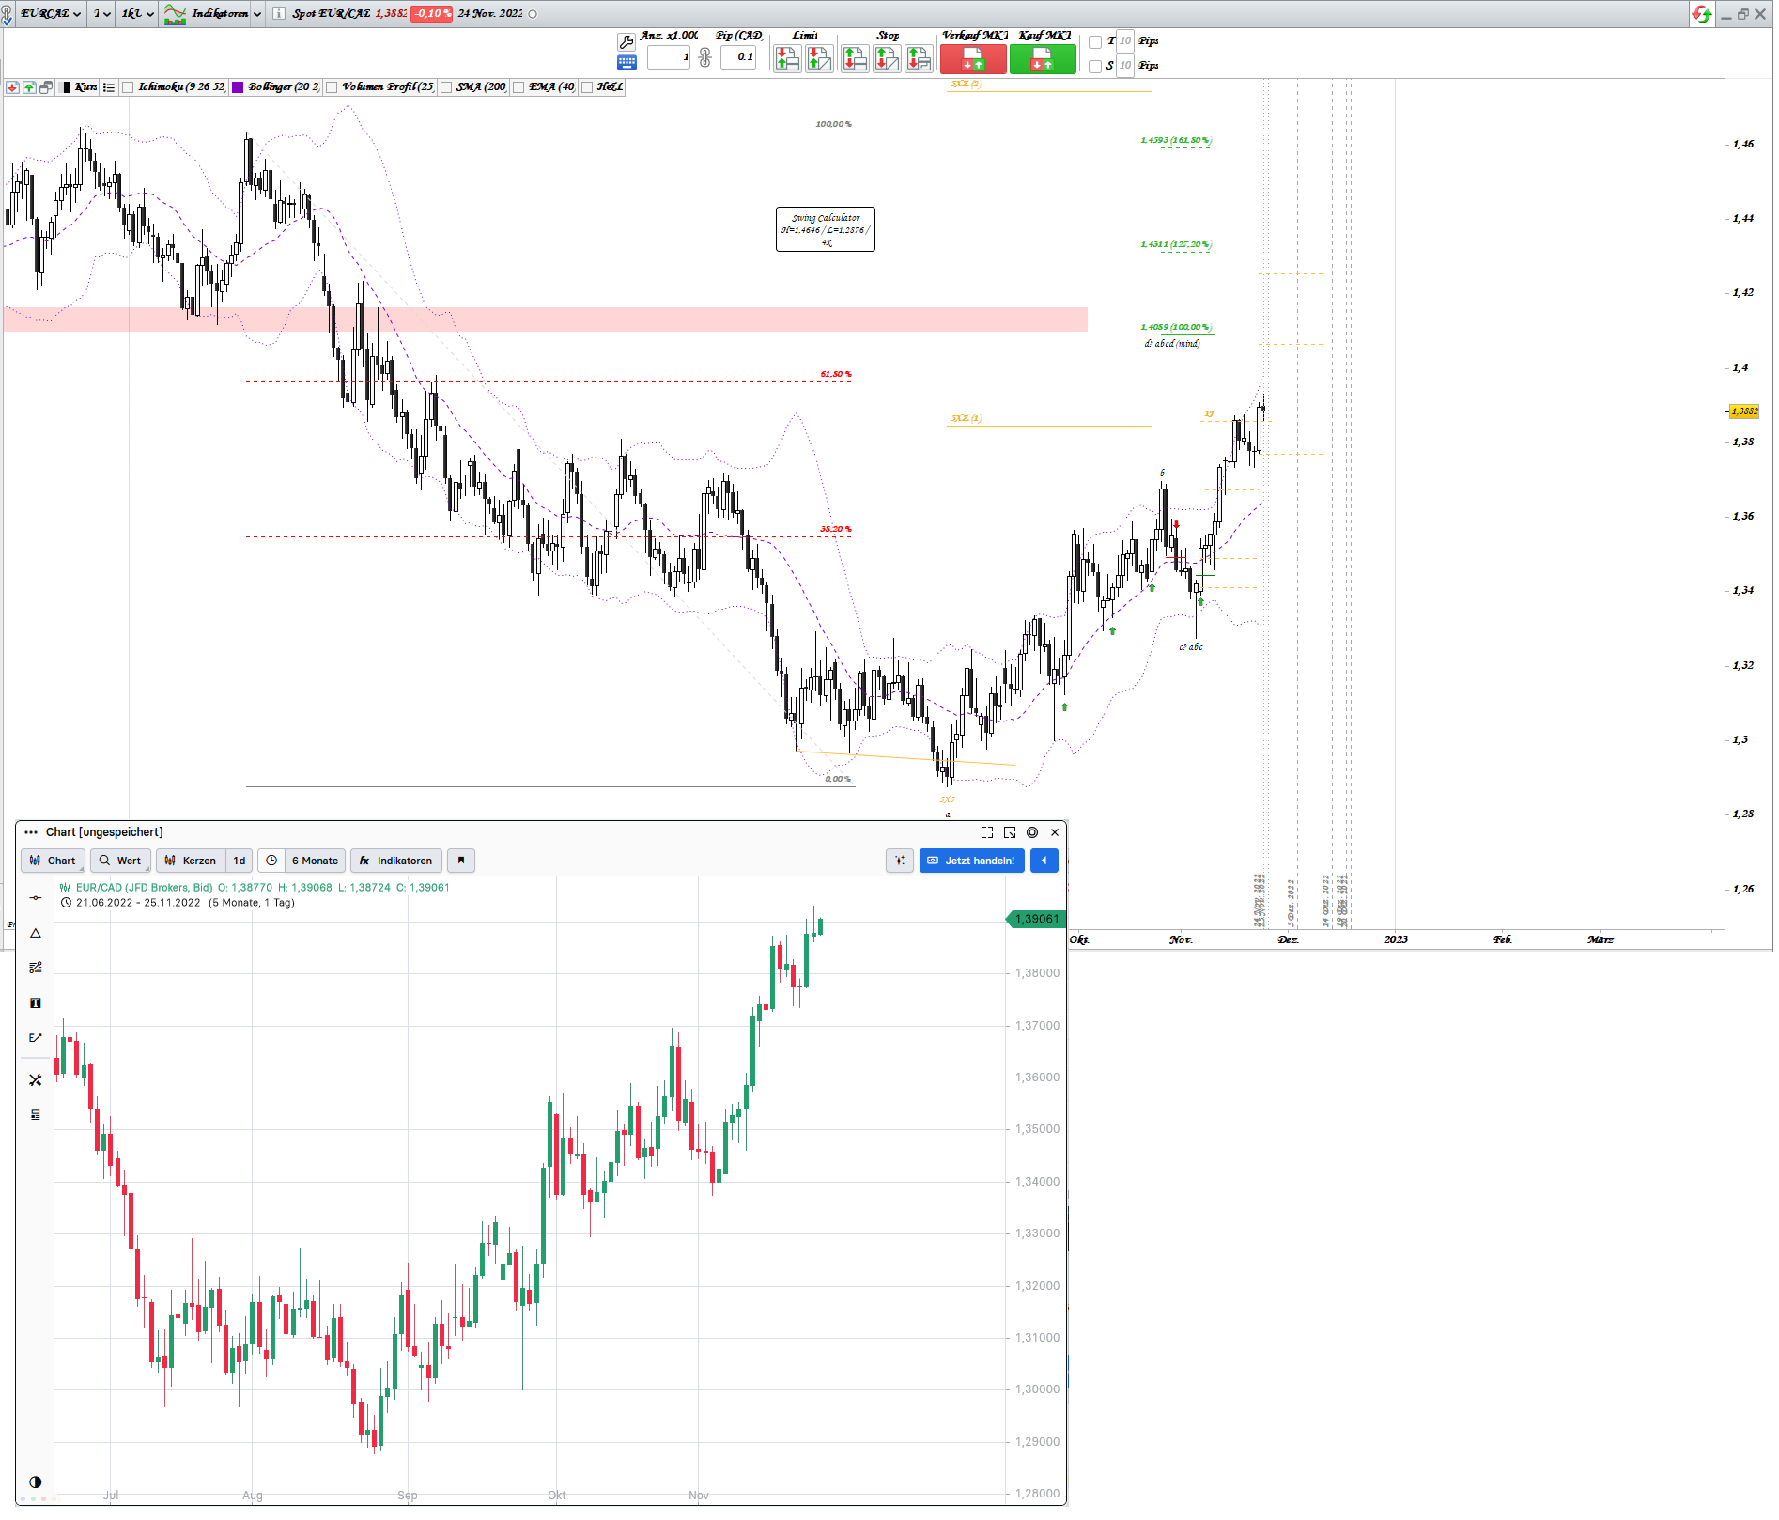Click the red Verkauf MKT sell button
1779x1520 pixels.
click(973, 59)
